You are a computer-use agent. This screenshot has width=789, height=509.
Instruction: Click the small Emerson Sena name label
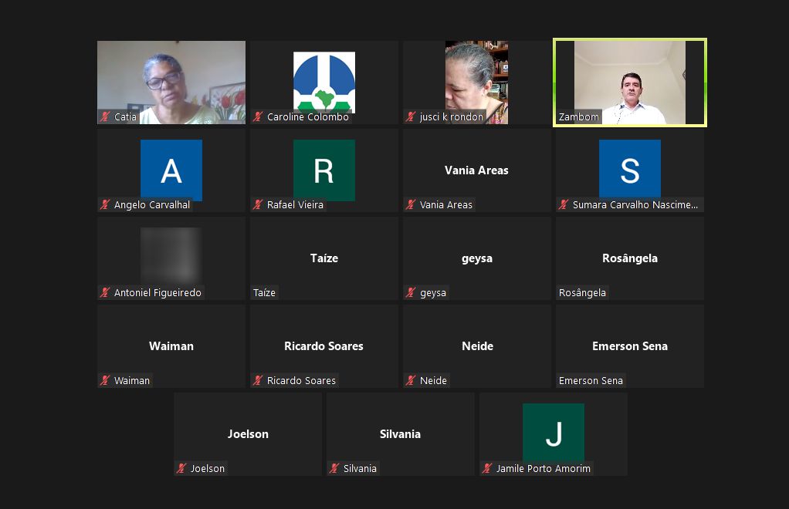point(591,381)
